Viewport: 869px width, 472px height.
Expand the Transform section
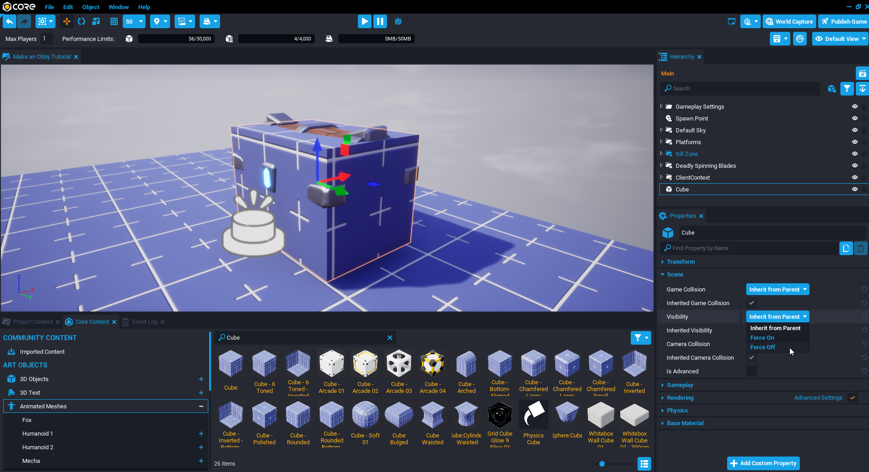(x=680, y=262)
